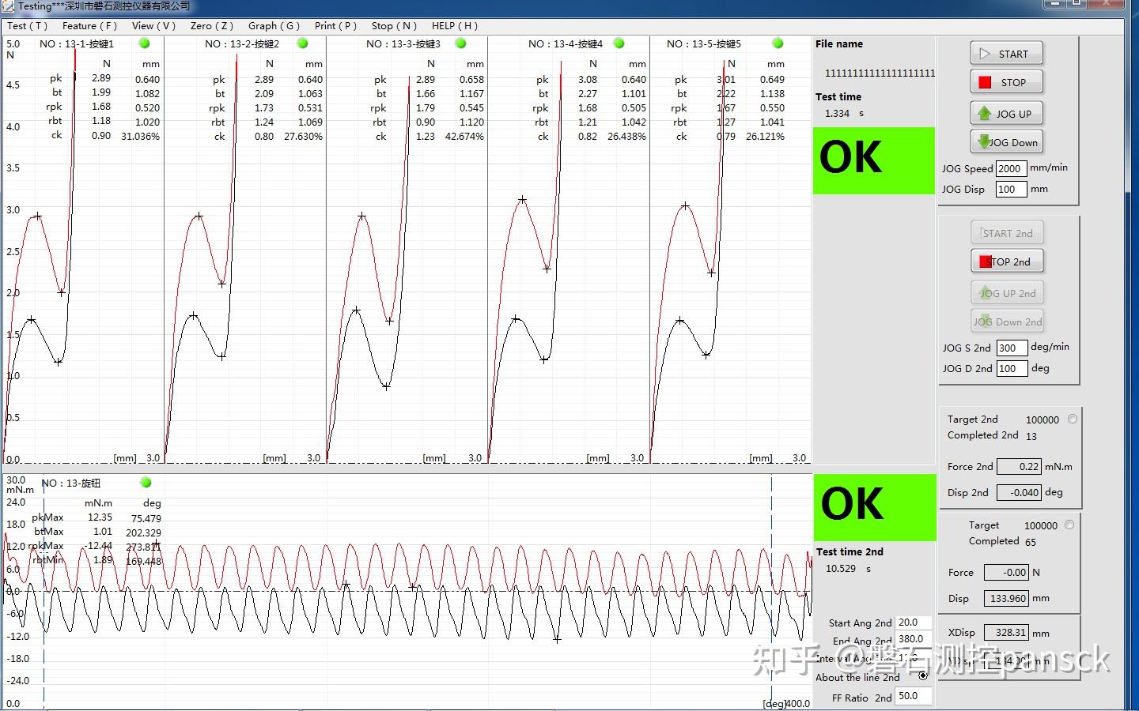Screen dimensions: 1139x711
Task: Click the JOG Disp input field
Action: point(1011,189)
